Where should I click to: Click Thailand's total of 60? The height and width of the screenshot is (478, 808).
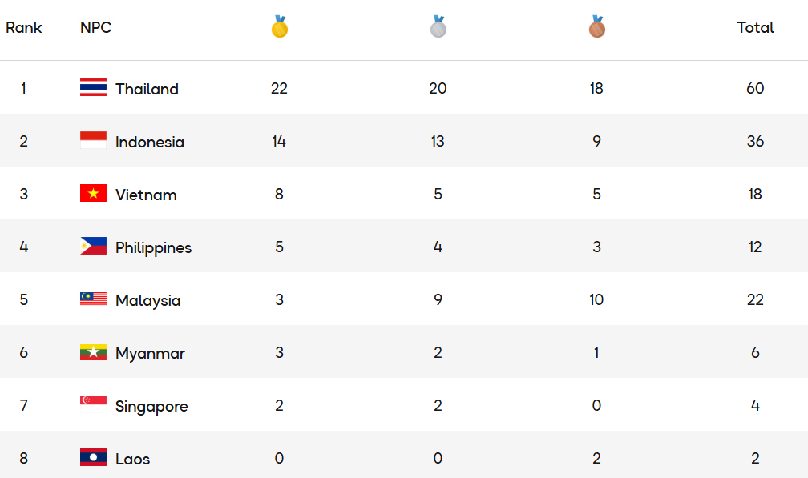[x=755, y=88]
